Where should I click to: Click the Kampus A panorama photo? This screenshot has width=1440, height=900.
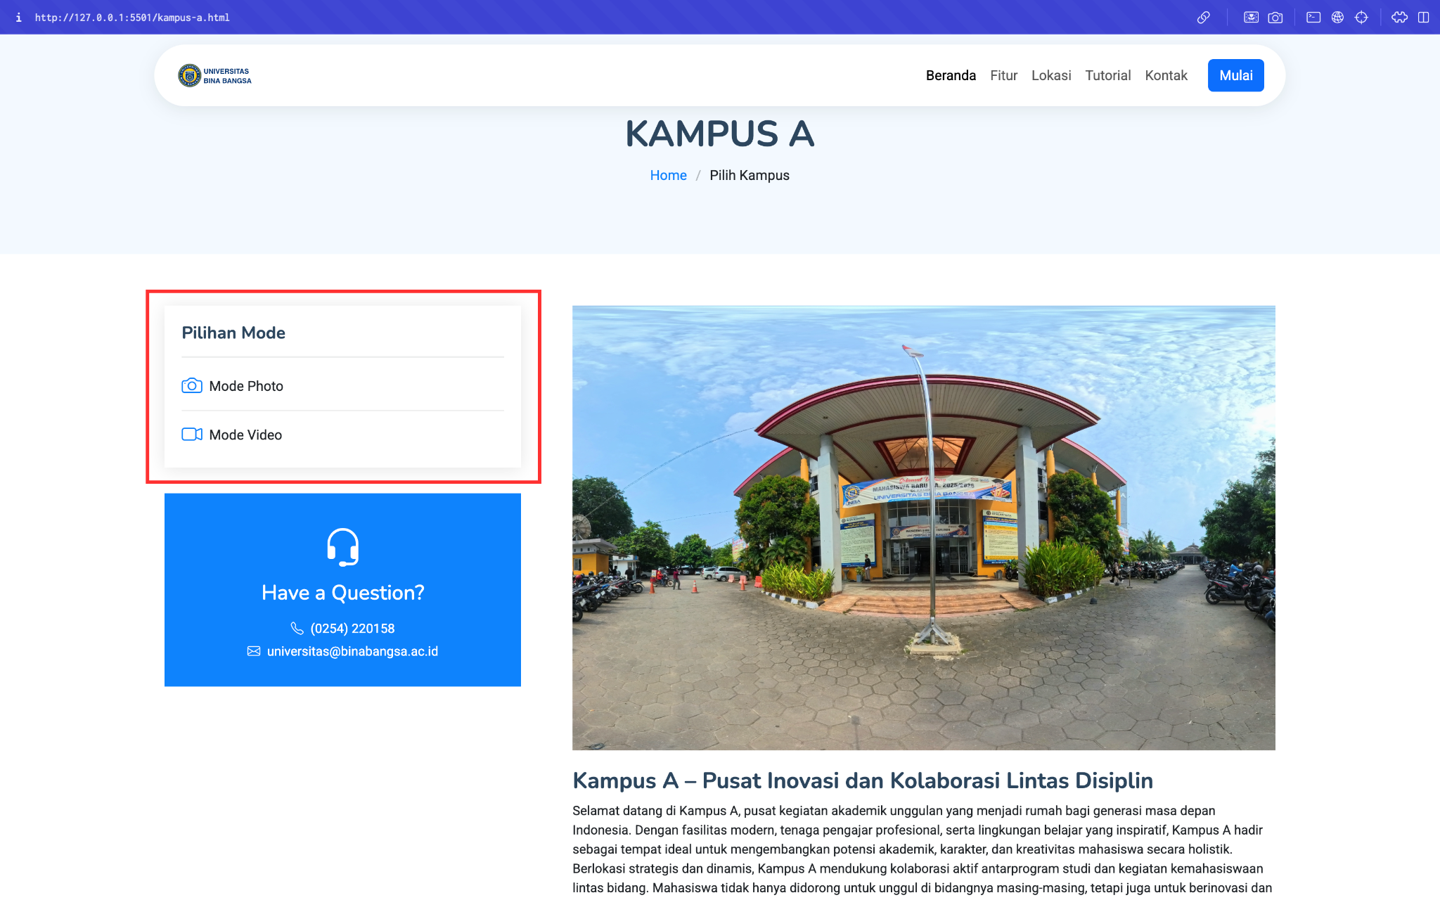tap(923, 526)
